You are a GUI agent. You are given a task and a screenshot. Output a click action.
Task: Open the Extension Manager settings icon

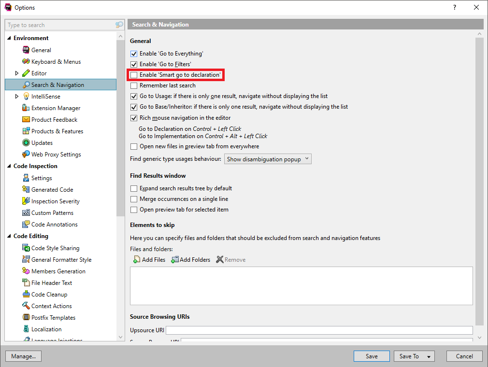[26, 108]
